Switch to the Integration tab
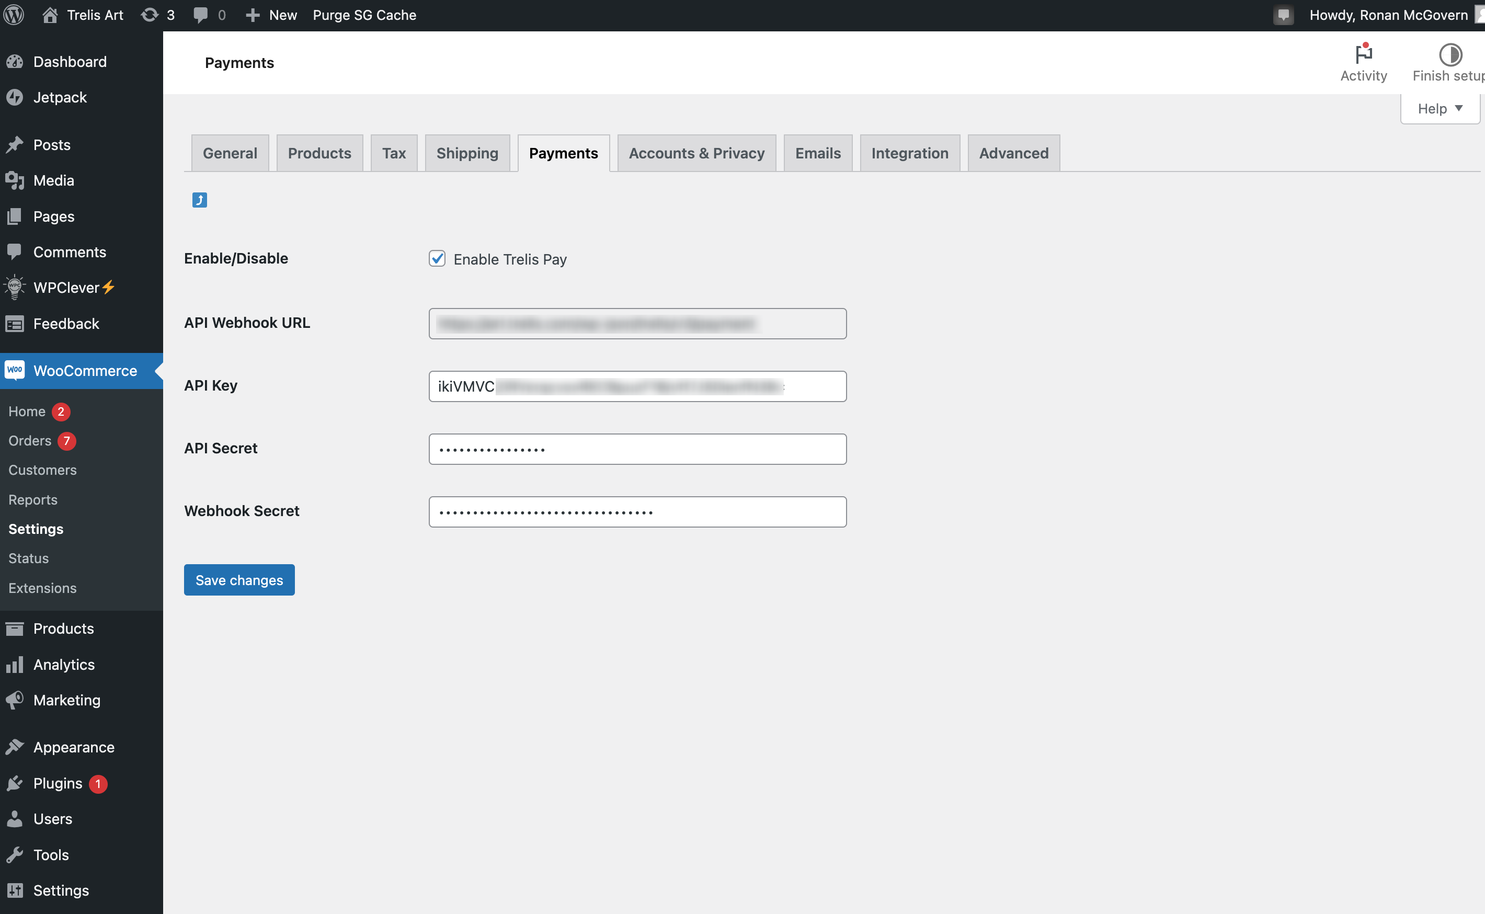 910,153
